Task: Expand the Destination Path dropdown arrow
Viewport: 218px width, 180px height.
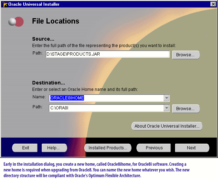Action: click(167, 108)
